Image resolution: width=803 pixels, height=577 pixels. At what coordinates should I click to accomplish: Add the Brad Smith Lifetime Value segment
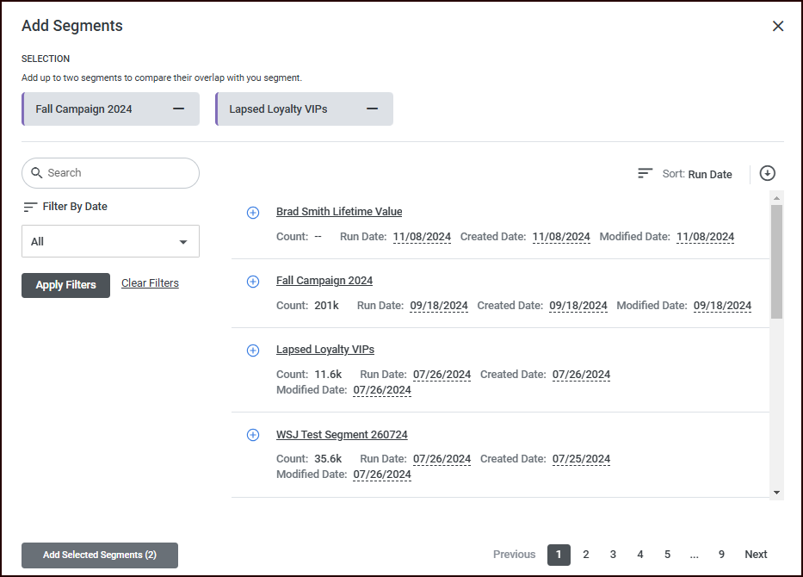pyautogui.click(x=253, y=213)
